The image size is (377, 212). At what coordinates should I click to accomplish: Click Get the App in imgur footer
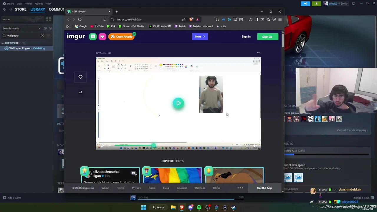tap(264, 188)
